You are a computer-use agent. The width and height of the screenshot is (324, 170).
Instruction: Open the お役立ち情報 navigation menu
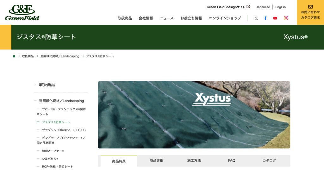coord(191,18)
